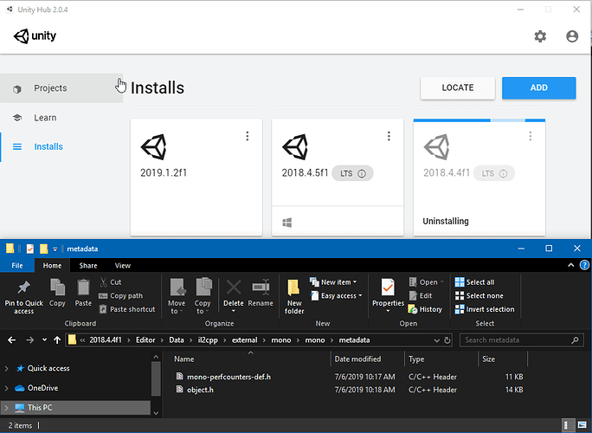Click external in the address path
The width and height of the screenshot is (592, 433).
tap(244, 340)
